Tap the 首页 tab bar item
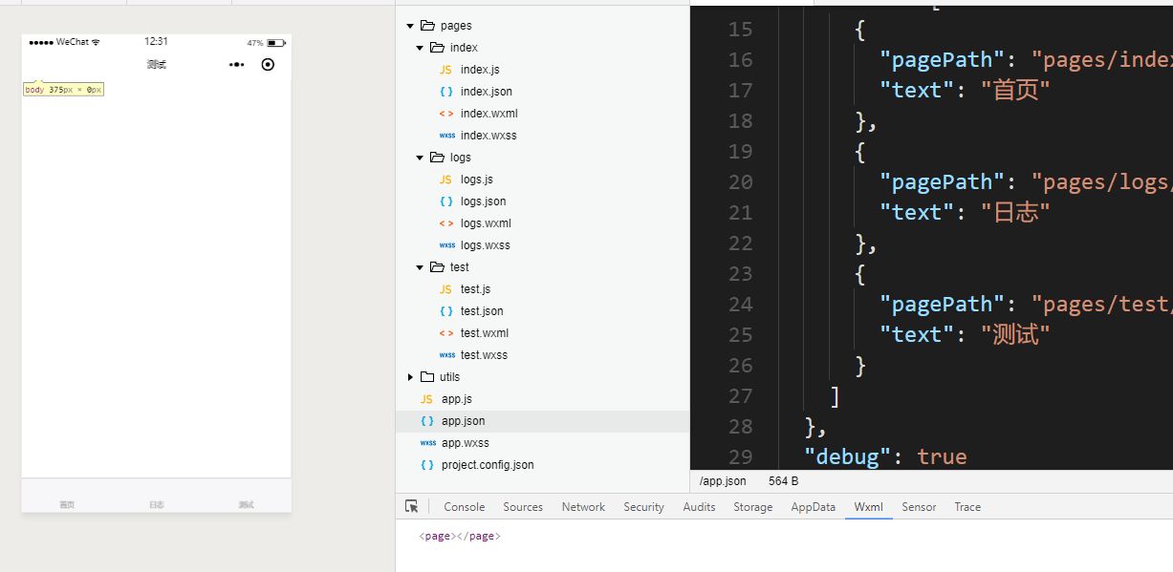This screenshot has height=572, width=1173. point(67,504)
